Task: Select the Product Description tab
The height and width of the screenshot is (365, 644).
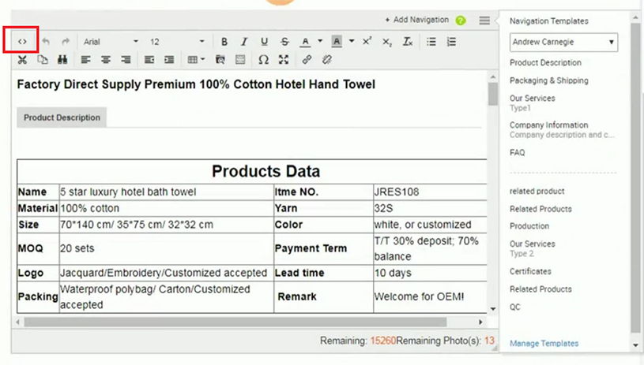Action: point(62,117)
